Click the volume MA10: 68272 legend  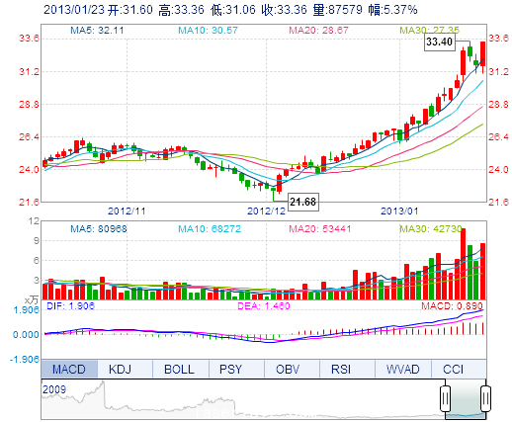point(210,228)
